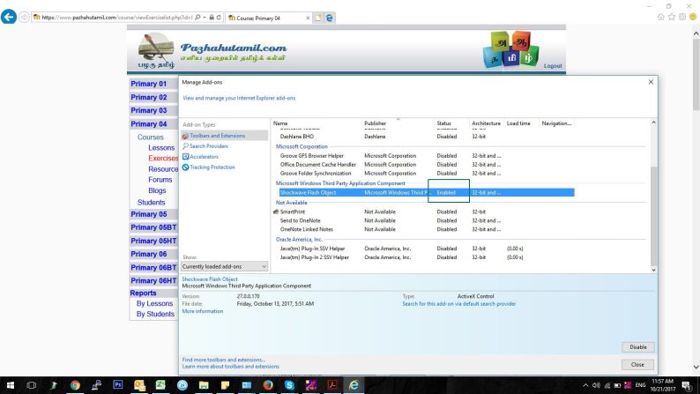Click the Logout link on the site
The width and height of the screenshot is (700, 394).
coord(553,66)
